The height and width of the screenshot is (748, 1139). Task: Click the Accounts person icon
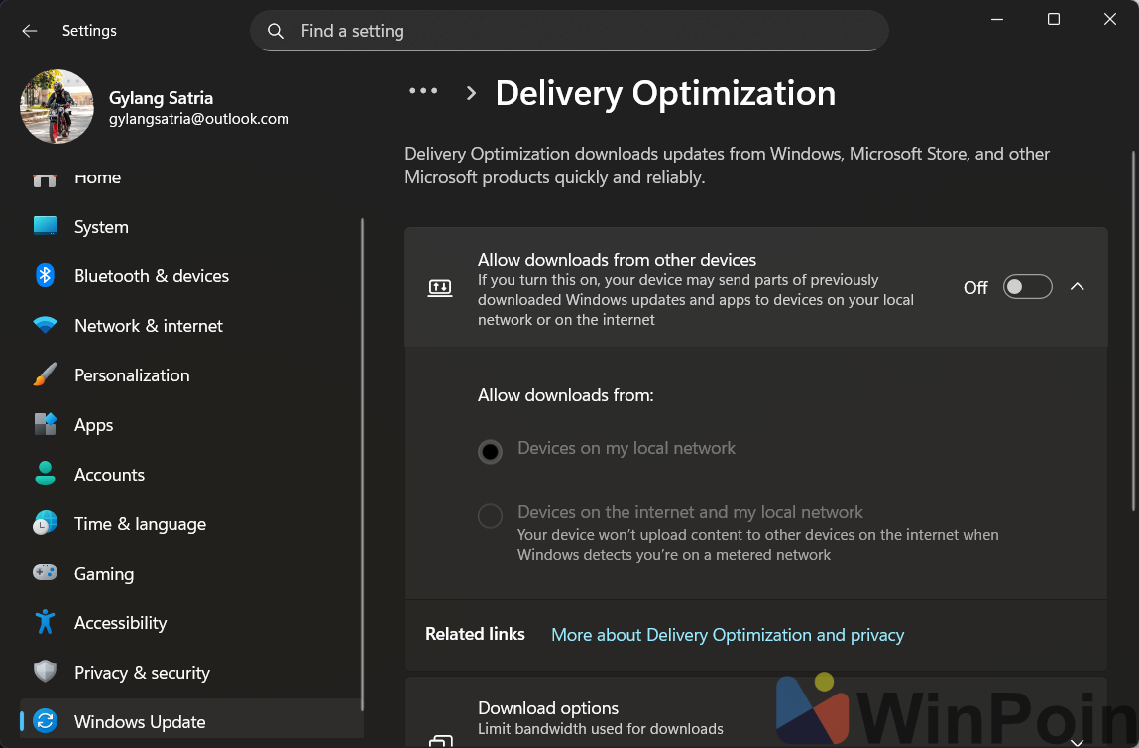[x=45, y=474]
